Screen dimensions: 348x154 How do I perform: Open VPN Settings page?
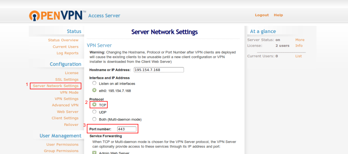(67, 99)
